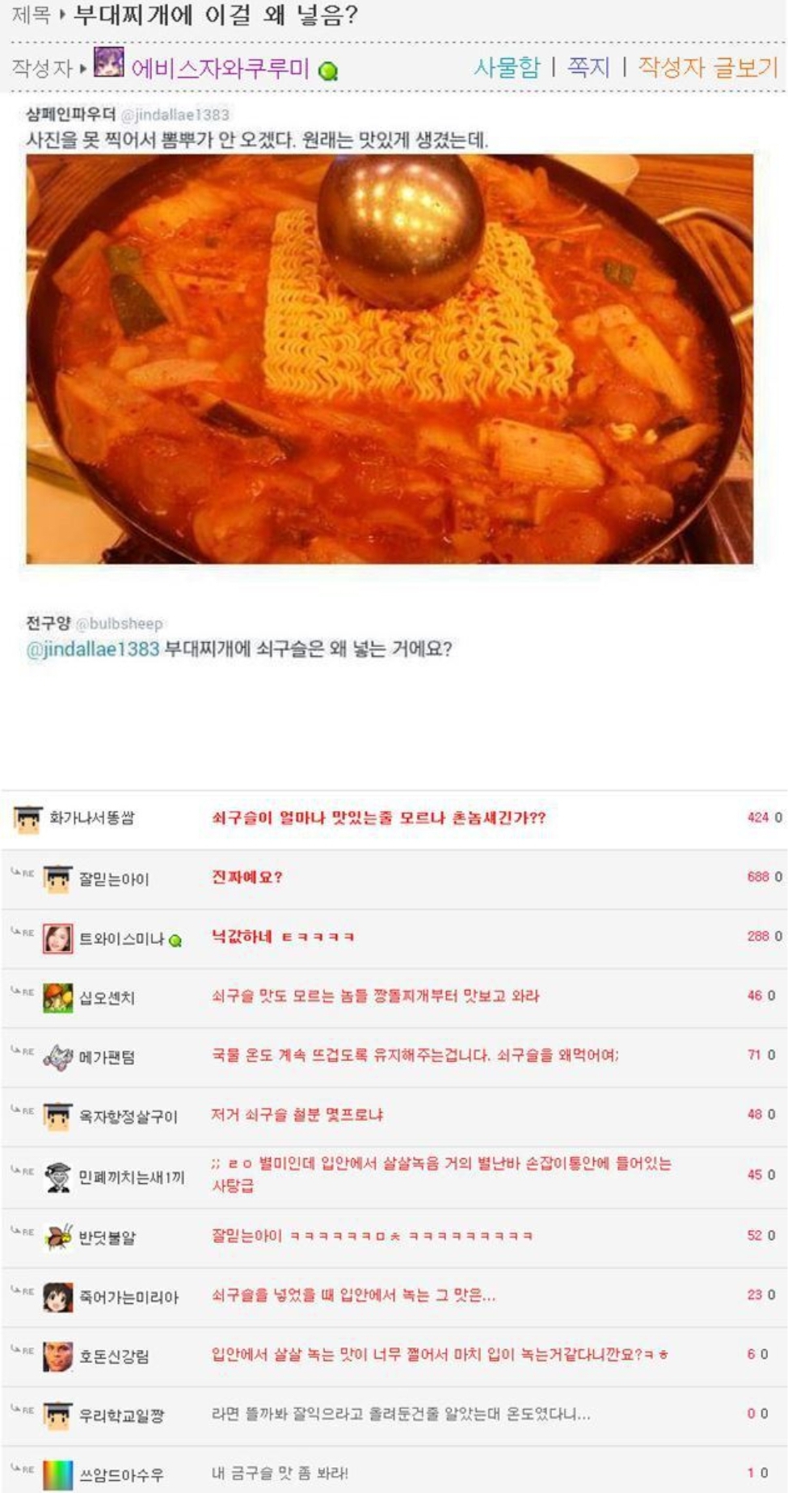
Task: Click 호돈신강림's face avatar
Action: pos(57,1356)
